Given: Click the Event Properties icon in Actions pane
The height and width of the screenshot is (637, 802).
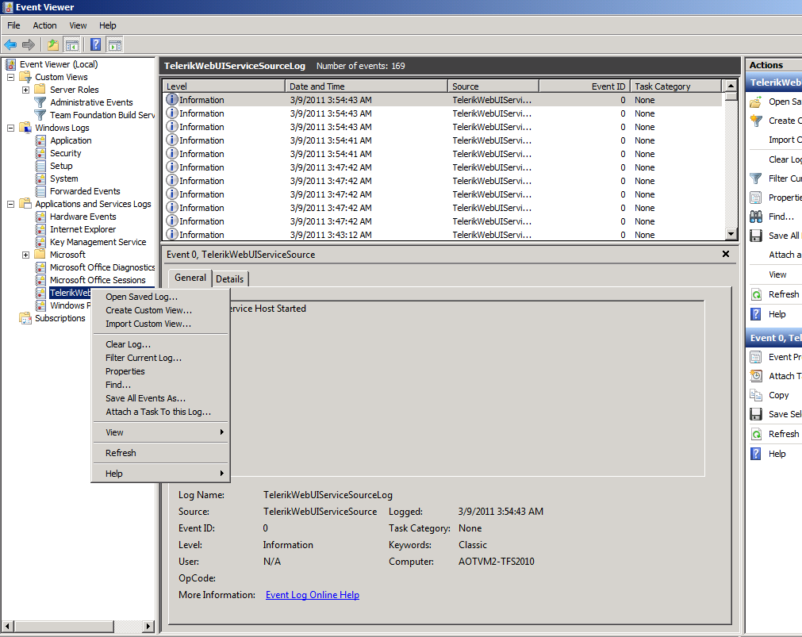Looking at the screenshot, I should 756,357.
